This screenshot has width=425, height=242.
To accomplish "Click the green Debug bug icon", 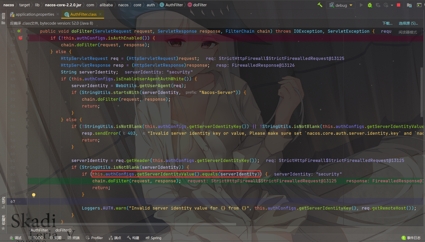I will tap(370, 5).
